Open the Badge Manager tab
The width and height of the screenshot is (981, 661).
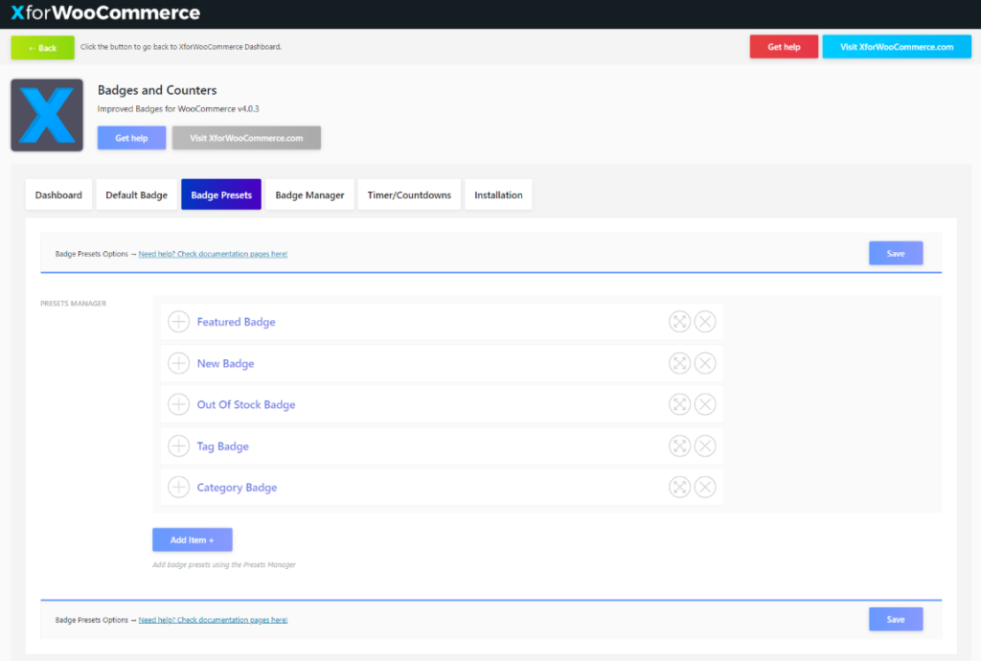click(309, 194)
